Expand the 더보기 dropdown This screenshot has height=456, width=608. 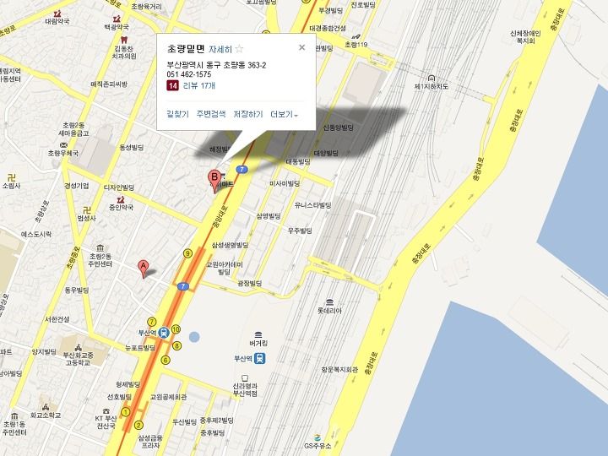coord(285,114)
